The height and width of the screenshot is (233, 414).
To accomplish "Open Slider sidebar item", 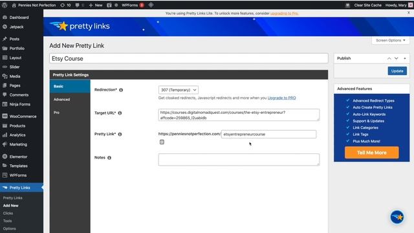I will pos(14,67).
